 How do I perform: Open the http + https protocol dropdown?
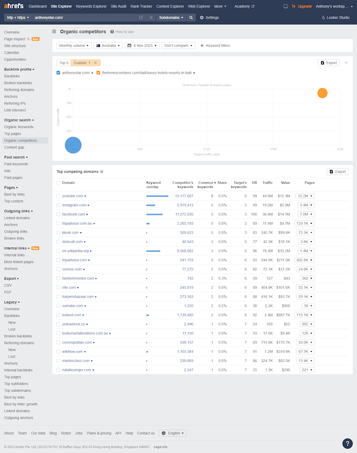(18, 17)
